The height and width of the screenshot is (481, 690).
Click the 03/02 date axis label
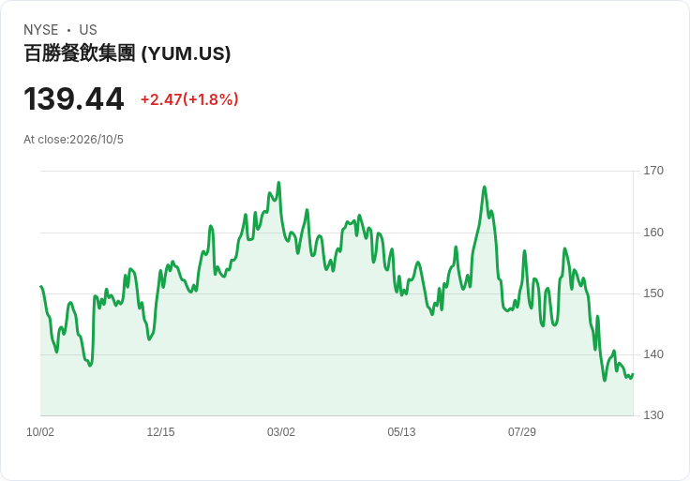pyautogui.click(x=280, y=431)
